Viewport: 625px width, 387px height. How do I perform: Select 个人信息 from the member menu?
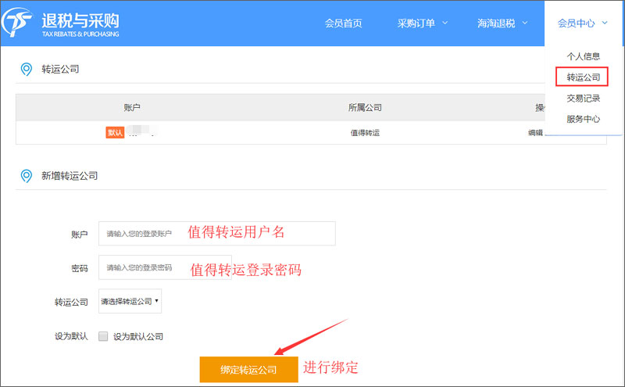point(583,56)
